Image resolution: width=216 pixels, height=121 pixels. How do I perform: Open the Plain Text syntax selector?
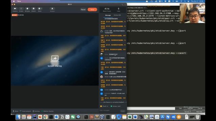coord(199,112)
